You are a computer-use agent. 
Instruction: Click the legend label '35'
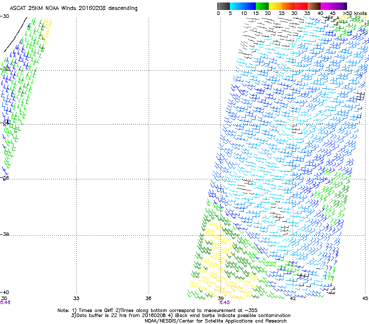click(307, 13)
